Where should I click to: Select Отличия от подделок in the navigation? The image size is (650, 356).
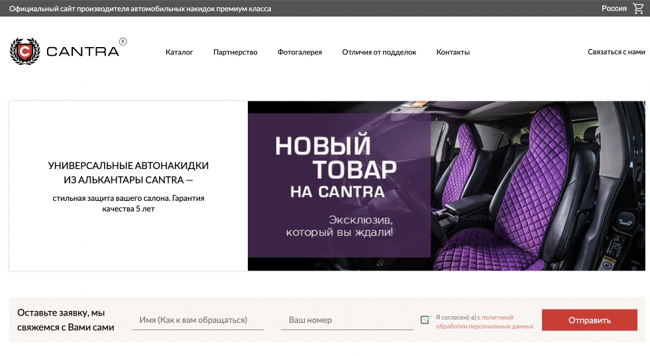pos(379,52)
